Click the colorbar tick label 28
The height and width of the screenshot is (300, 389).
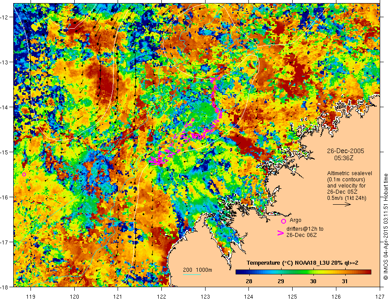point(249,281)
